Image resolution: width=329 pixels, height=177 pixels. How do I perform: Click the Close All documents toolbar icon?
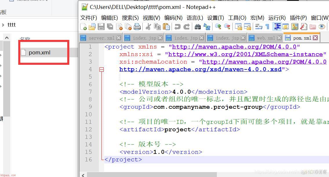[128, 27]
